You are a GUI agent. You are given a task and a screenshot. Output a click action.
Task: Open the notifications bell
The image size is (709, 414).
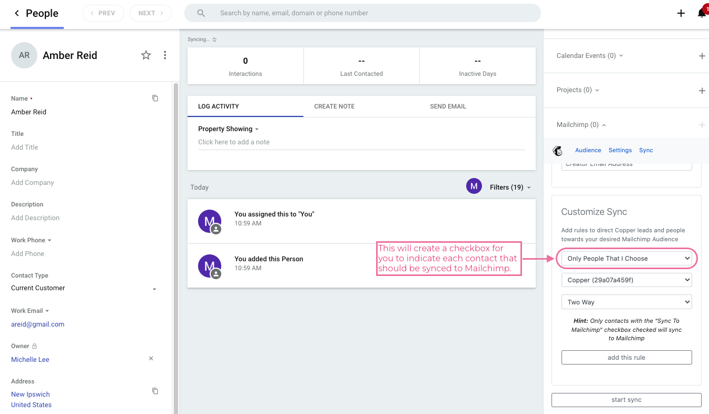point(702,13)
